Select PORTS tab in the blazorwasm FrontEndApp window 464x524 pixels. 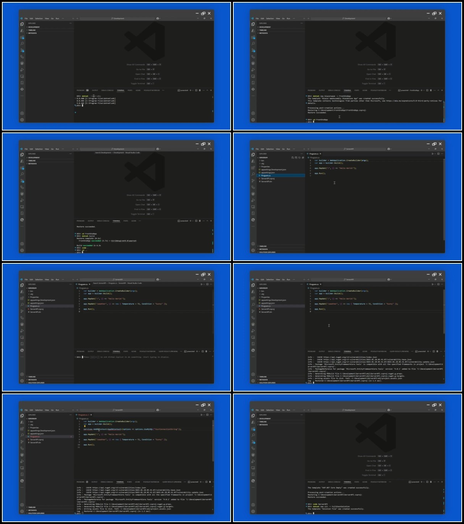click(357, 90)
